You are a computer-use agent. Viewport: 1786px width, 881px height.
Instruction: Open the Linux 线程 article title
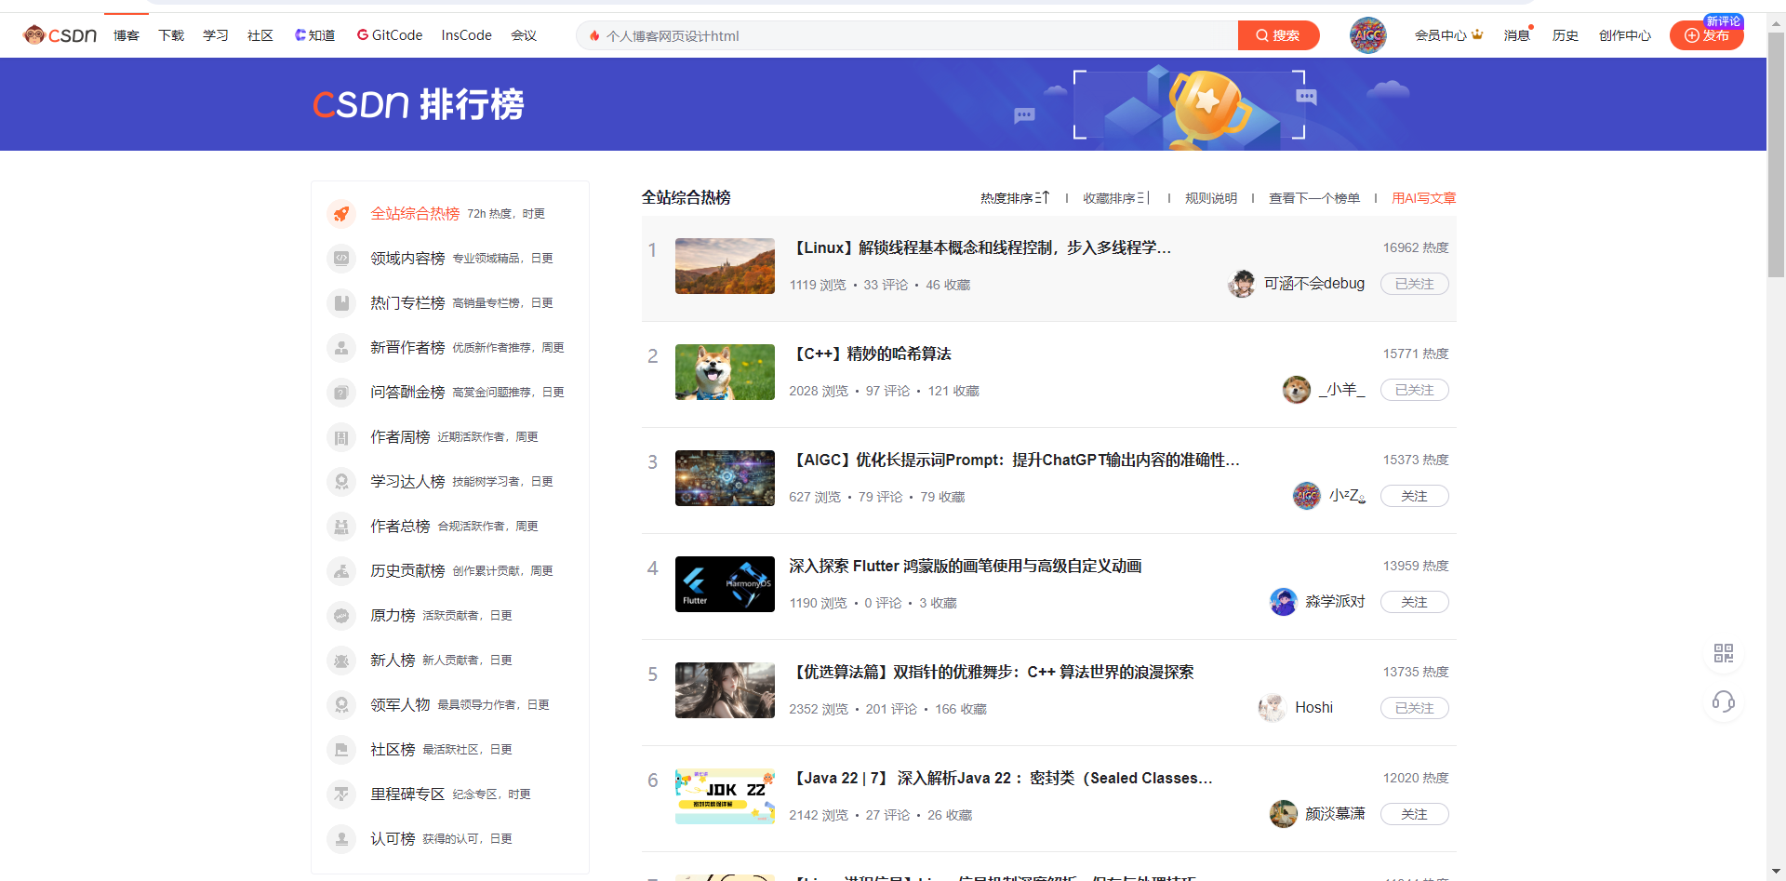(980, 247)
